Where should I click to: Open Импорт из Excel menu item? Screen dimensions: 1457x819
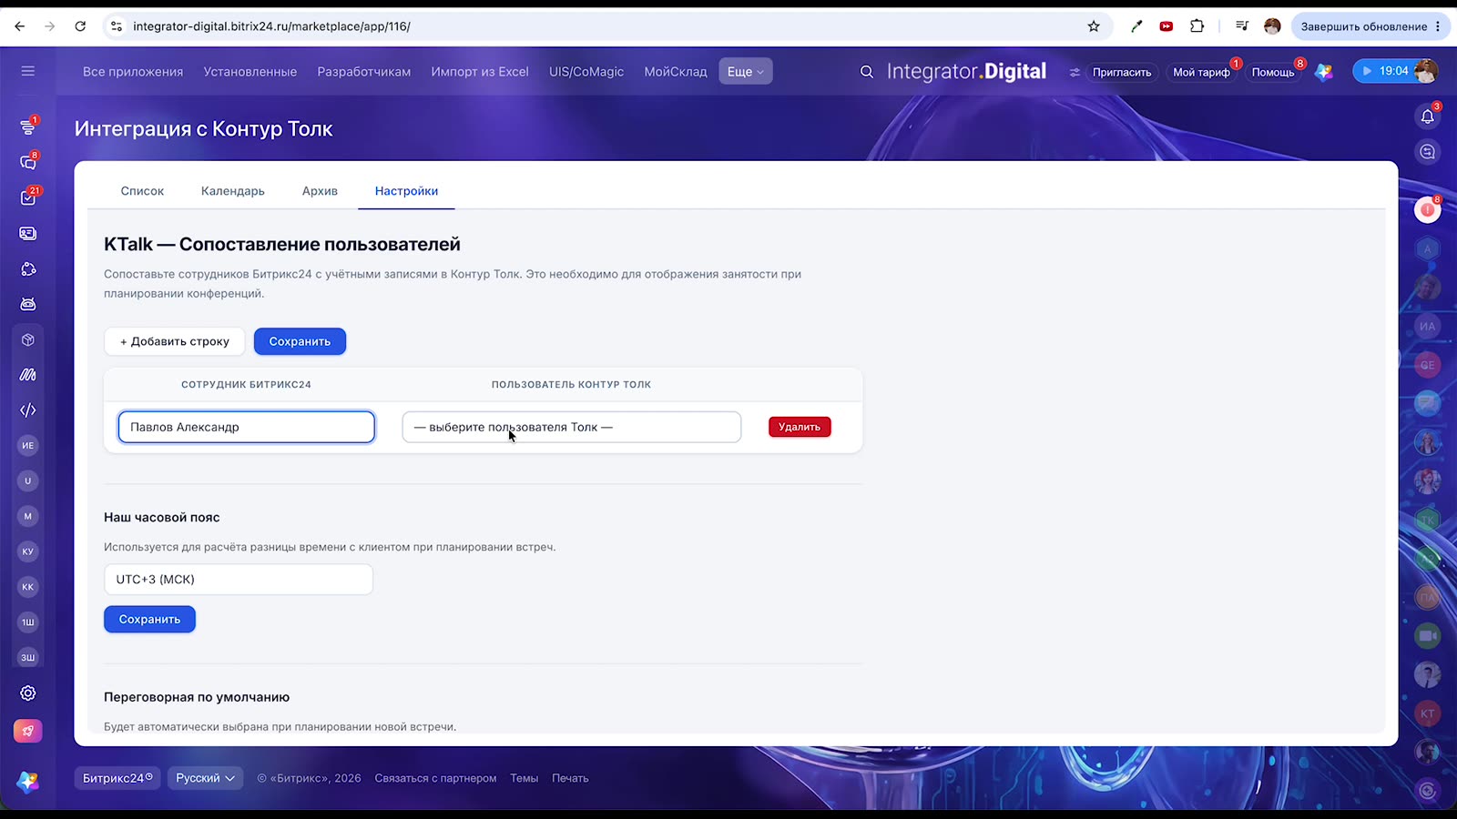coord(480,72)
